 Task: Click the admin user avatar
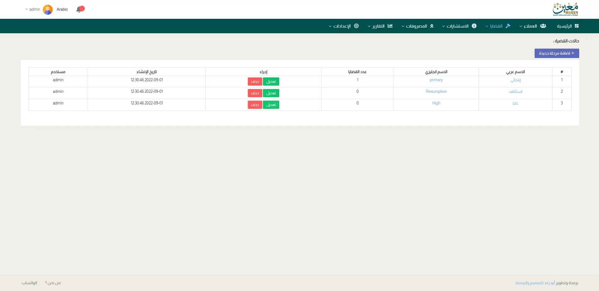(48, 9)
